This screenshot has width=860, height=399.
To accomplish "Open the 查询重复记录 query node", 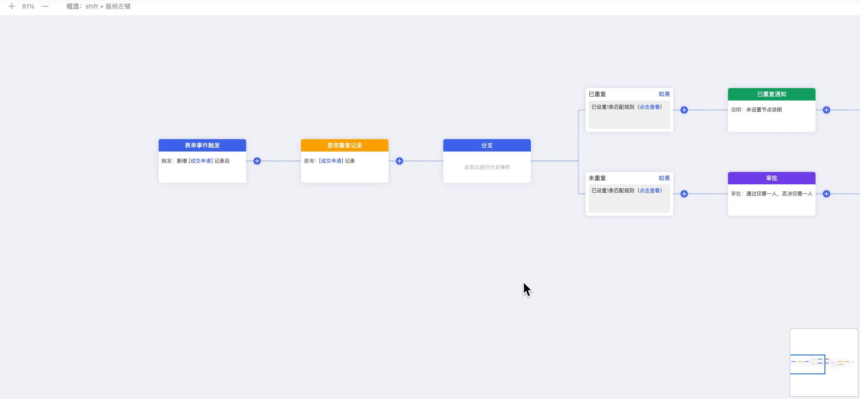I will pos(345,146).
